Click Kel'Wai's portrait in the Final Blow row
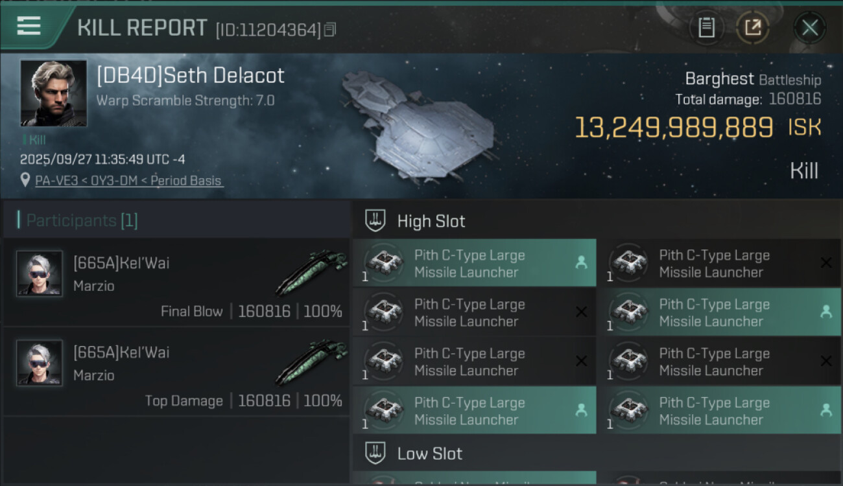This screenshot has width=843, height=486. [40, 273]
